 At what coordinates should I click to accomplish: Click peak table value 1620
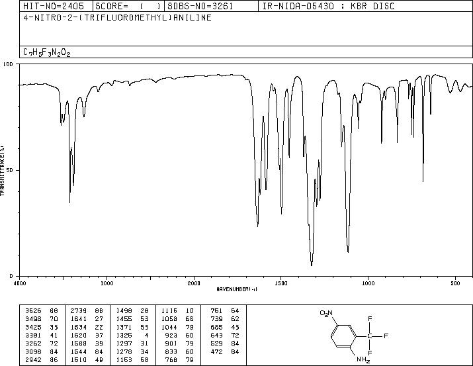coord(79,335)
